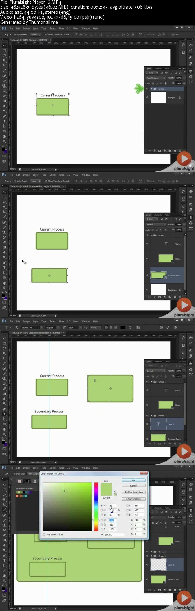
Task: Enable the Only Web Colors checkbox
Action: tap(44, 534)
